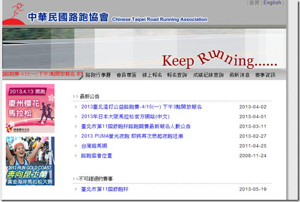300x202 pixels.
Task: Click the date 2013-02-27
Action: coord(253,136)
